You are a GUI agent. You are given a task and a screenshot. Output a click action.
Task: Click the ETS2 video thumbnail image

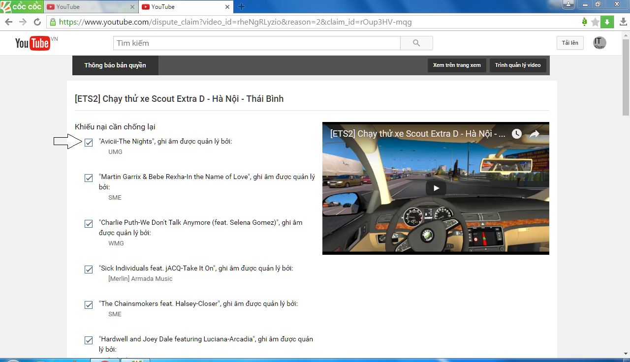(x=436, y=188)
